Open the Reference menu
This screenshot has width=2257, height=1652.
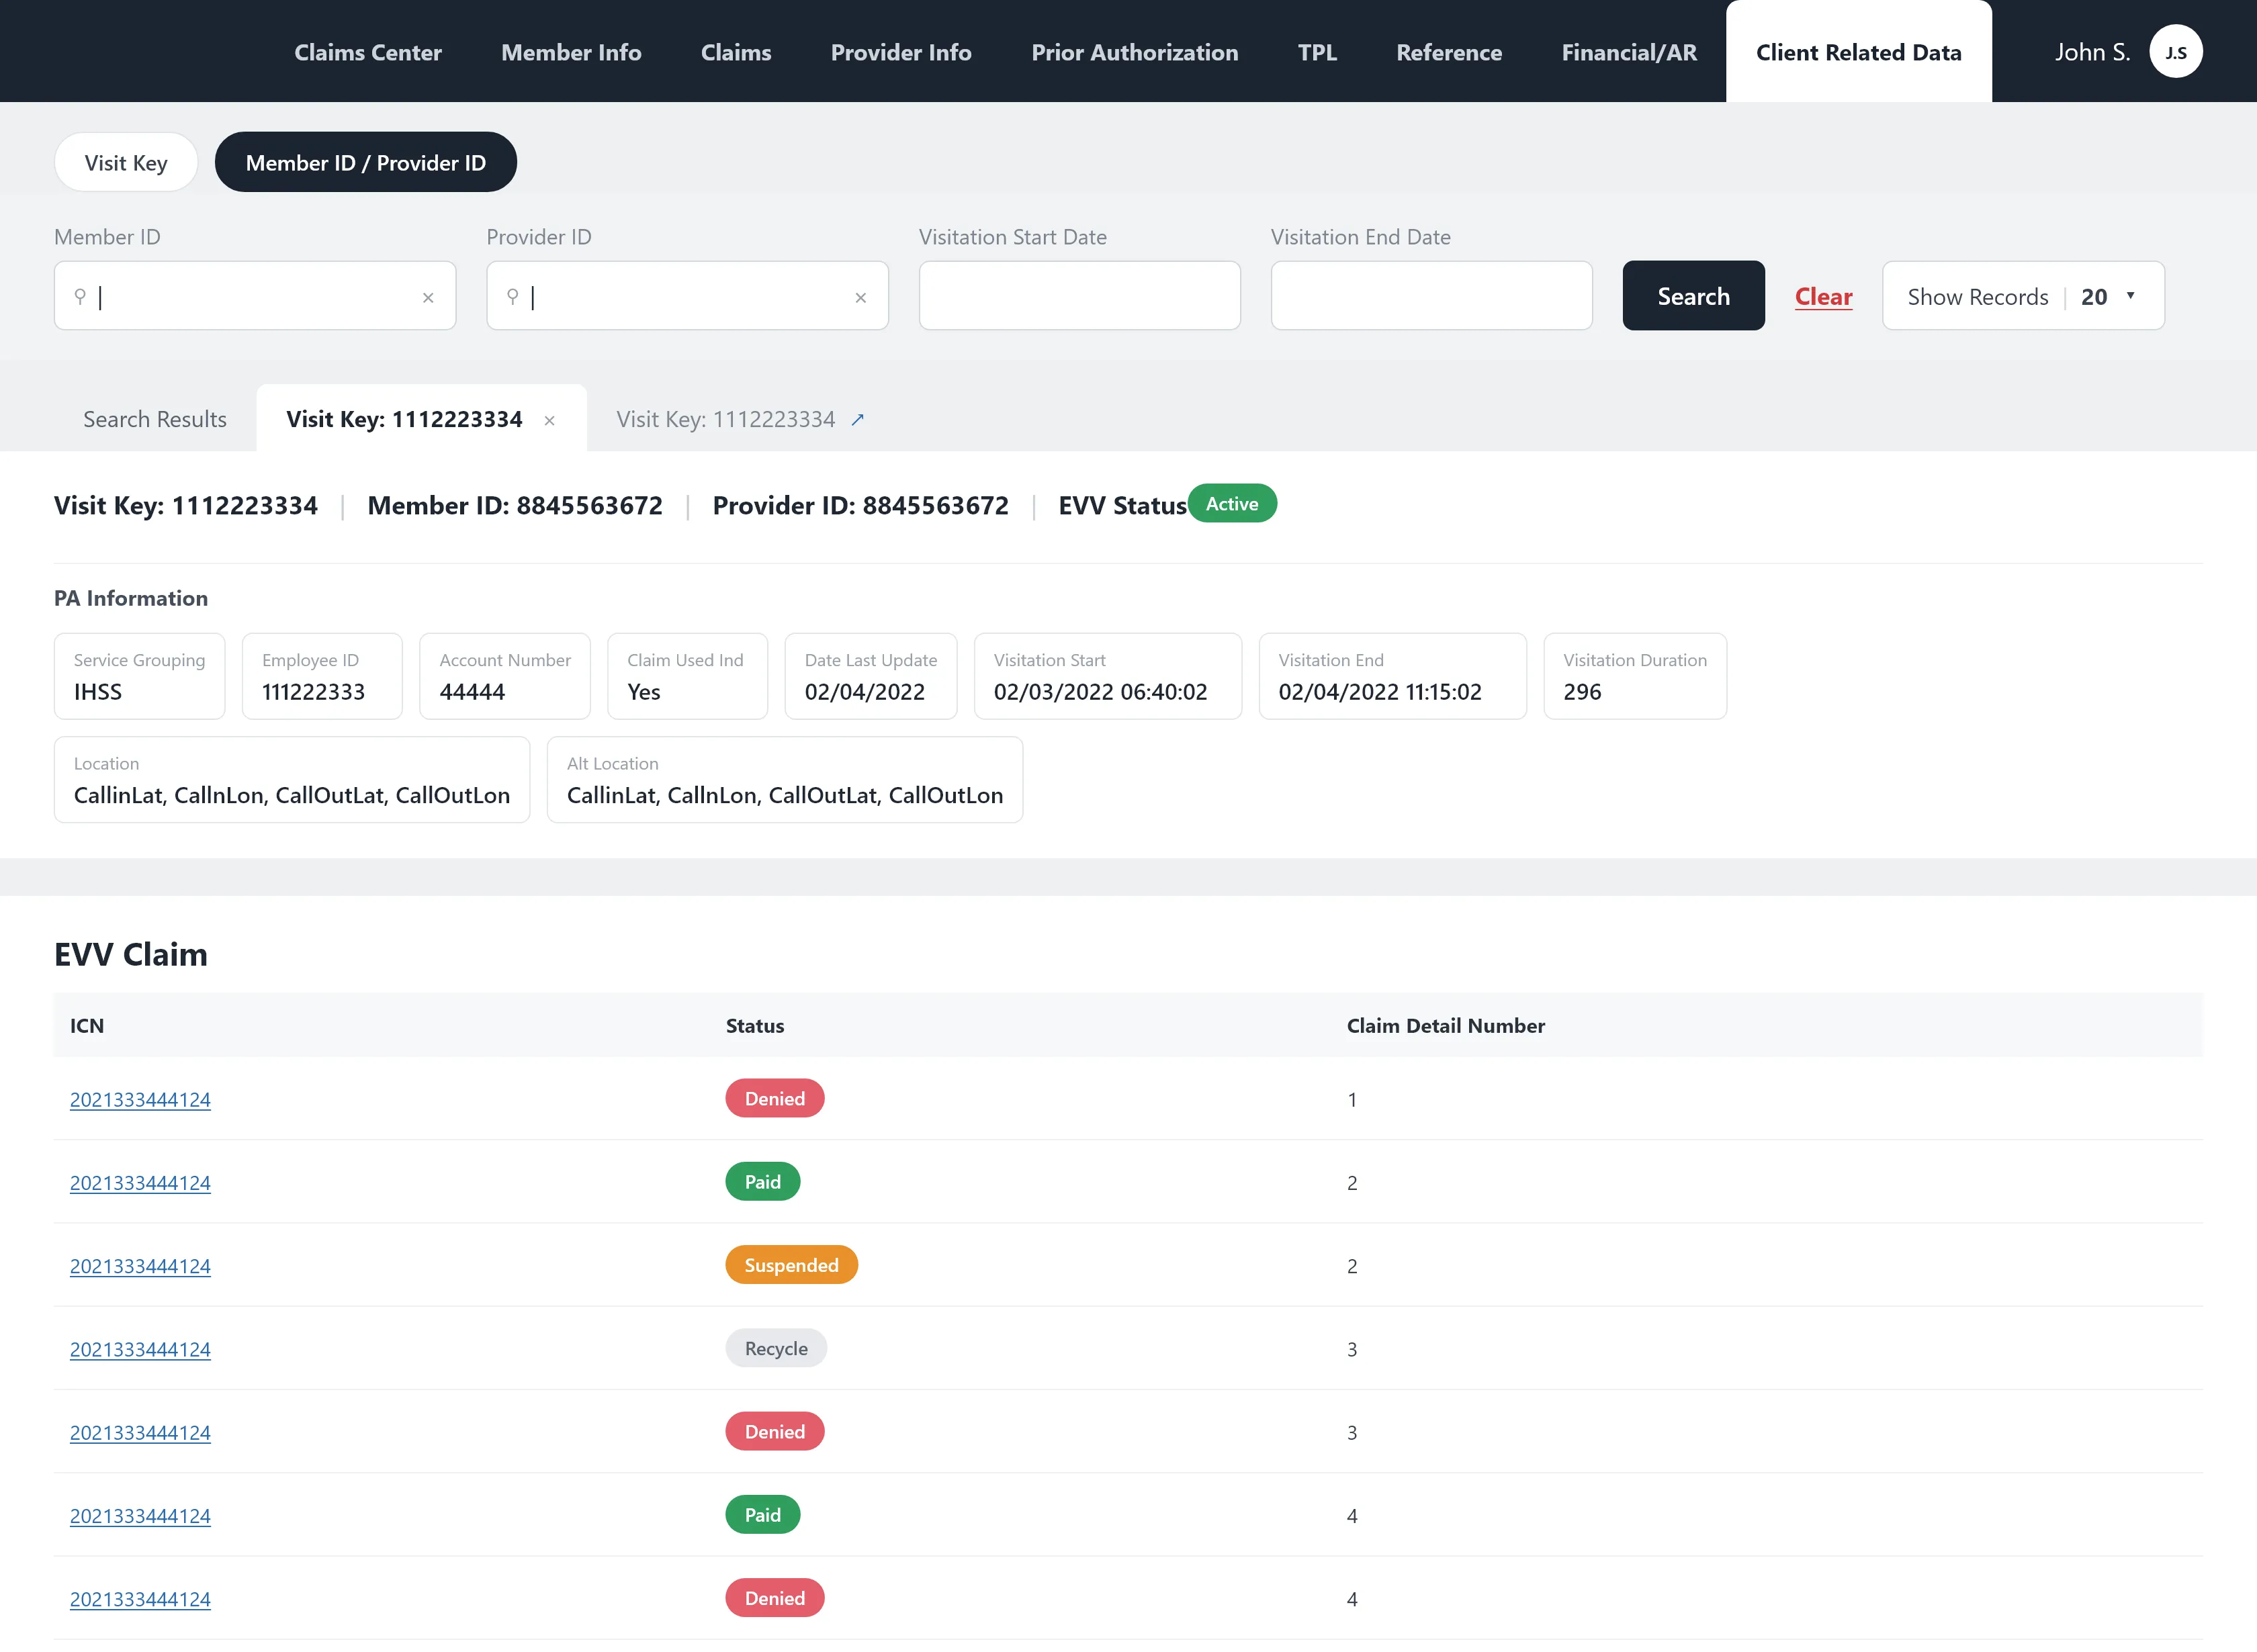[1449, 52]
